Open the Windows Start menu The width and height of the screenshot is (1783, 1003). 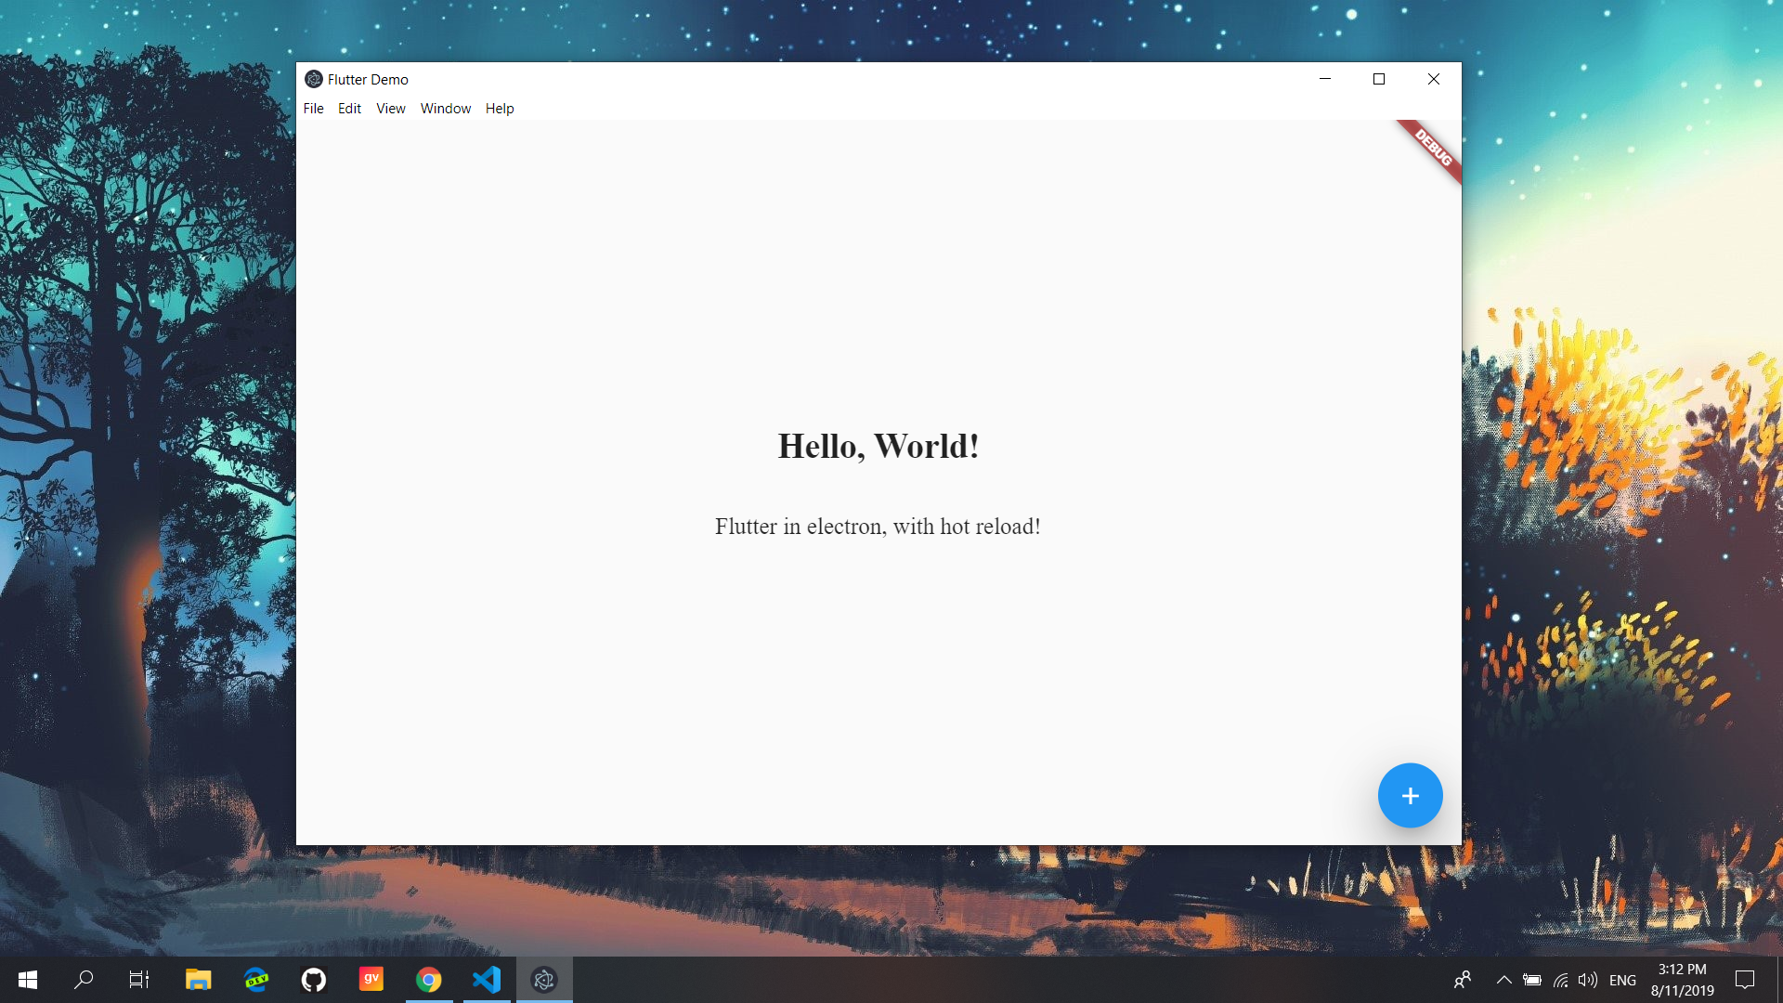click(x=28, y=980)
